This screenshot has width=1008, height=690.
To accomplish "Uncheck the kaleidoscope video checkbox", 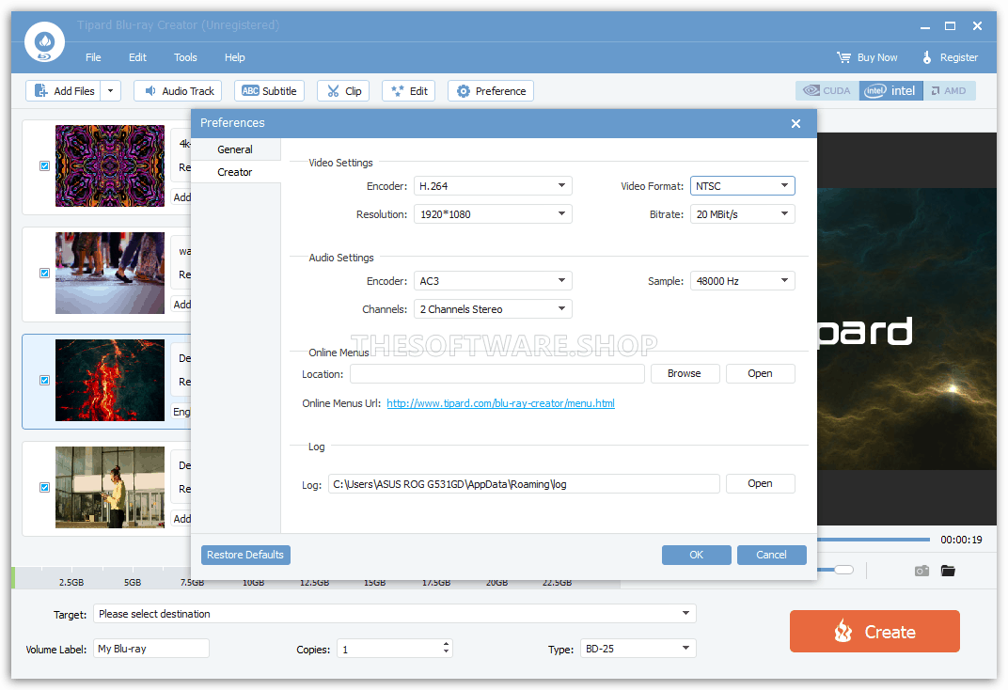I will click(44, 165).
